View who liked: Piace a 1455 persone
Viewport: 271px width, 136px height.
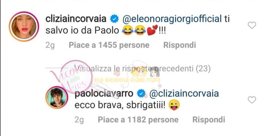pos(109,45)
